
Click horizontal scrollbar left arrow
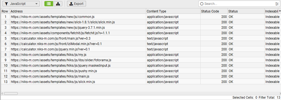(2, 93)
